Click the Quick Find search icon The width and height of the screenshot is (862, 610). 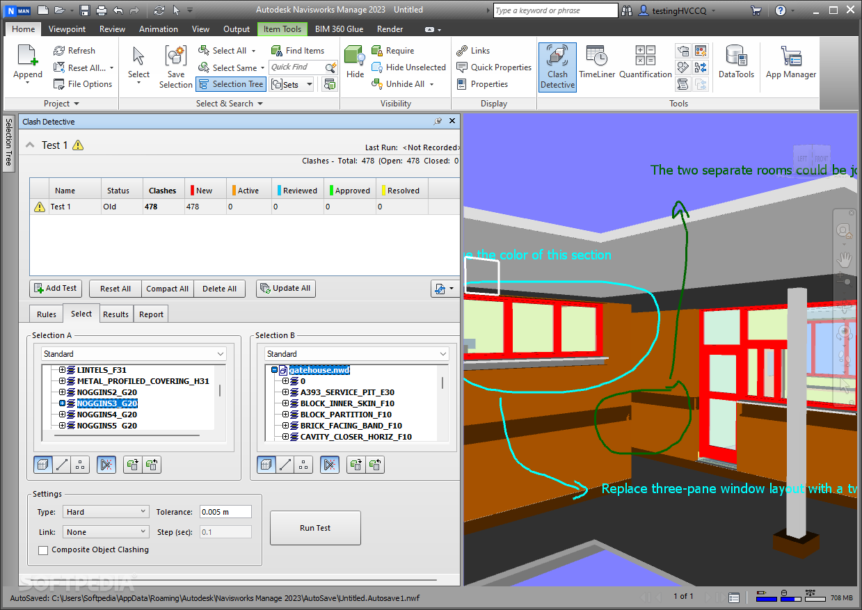coord(330,67)
